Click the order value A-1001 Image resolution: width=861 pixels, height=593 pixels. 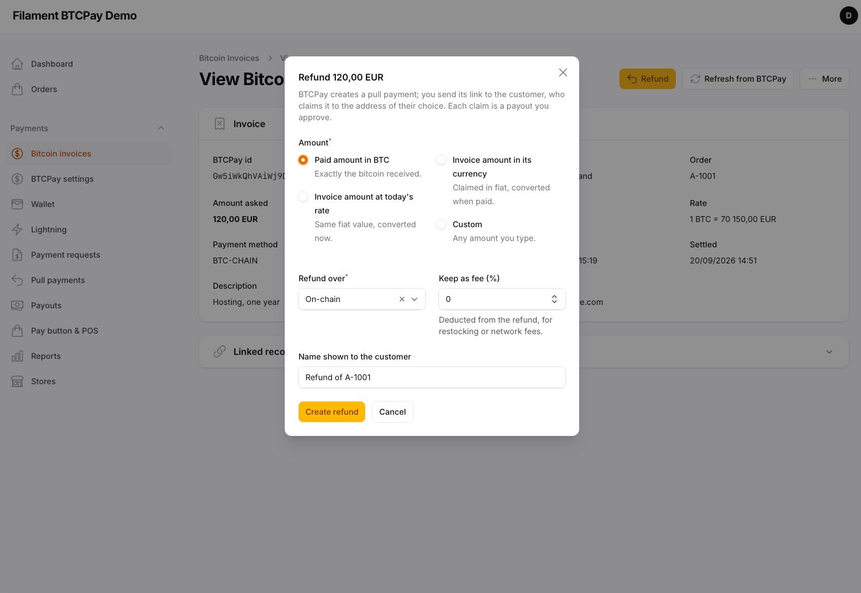703,176
